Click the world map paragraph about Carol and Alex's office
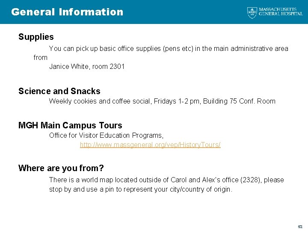This screenshot has width=308, height=231. pyautogui.click(x=166, y=185)
